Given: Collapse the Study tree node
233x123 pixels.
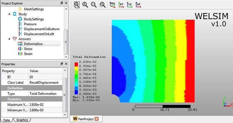Looking at the screenshot, I should (9, 14).
